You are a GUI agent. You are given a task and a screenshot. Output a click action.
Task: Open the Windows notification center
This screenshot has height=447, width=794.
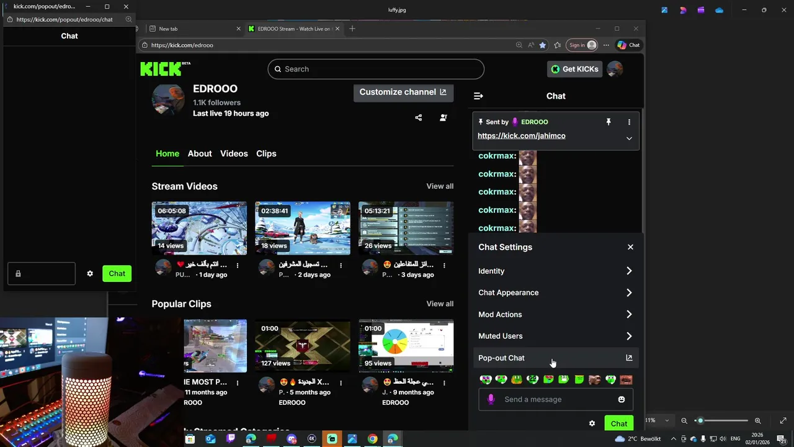782,439
